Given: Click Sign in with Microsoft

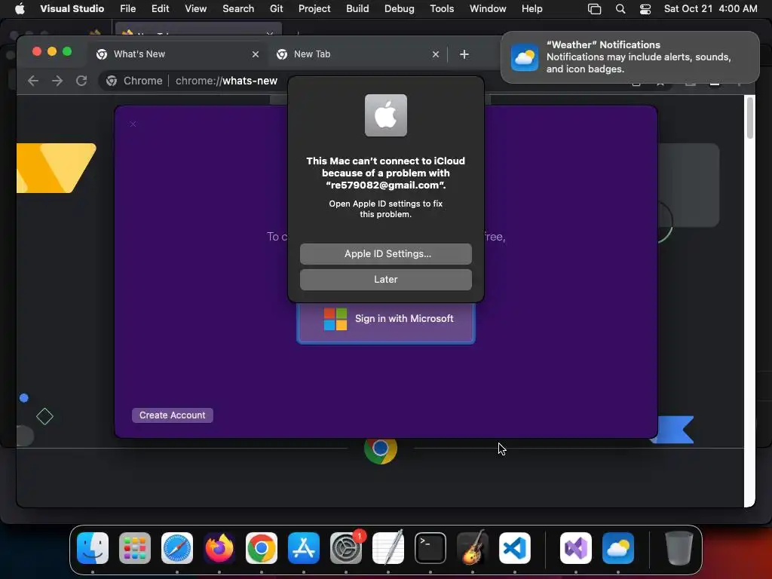Looking at the screenshot, I should click(x=386, y=323).
